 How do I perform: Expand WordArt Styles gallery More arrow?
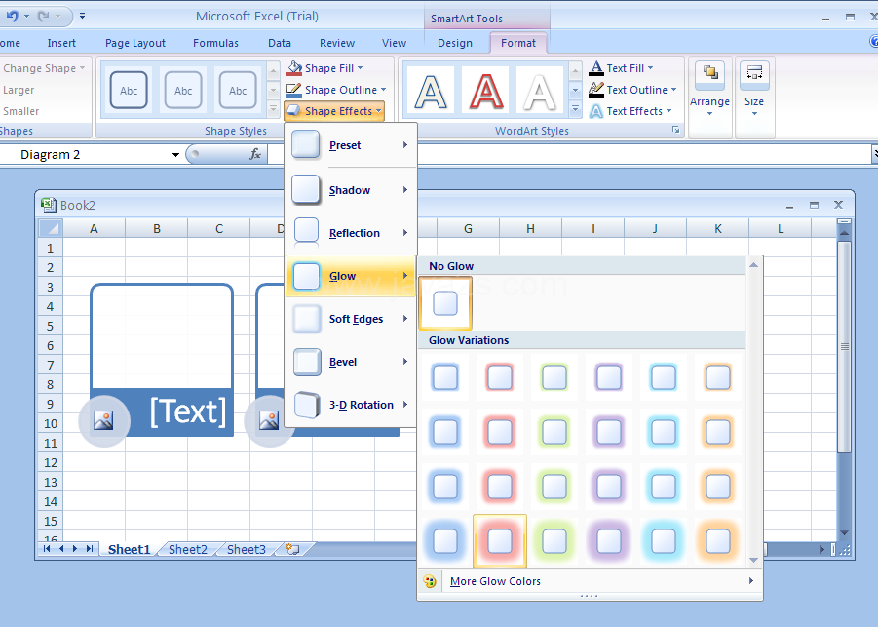[575, 109]
